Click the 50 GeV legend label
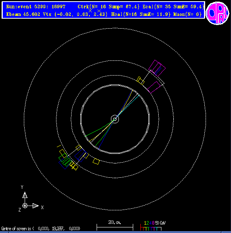The width and height of the screenshot is (231, 233). [x=160, y=223]
